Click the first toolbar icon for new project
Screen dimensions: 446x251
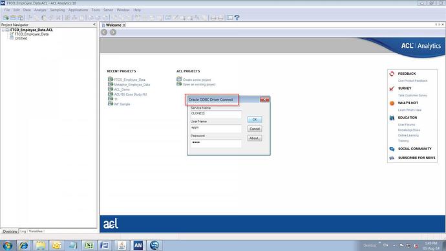6,17
